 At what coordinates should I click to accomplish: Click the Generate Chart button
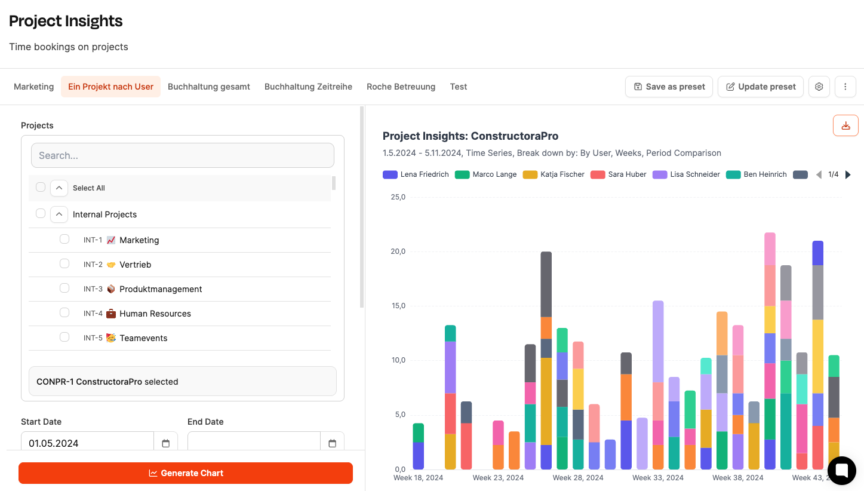[x=186, y=473]
